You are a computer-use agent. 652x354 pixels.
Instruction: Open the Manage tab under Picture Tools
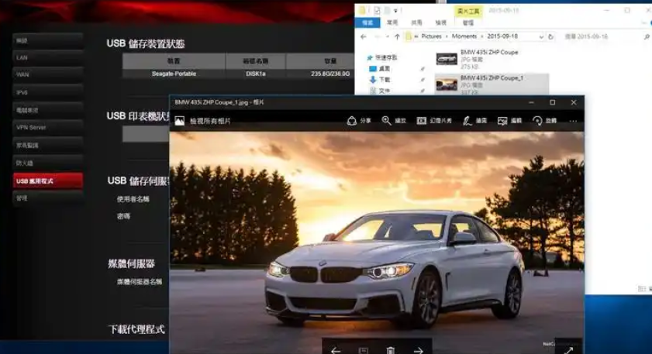tap(467, 22)
